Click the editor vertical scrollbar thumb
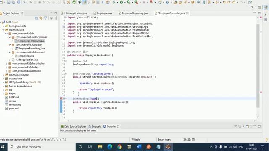The width and height of the screenshot is (269, 151). point(258,66)
